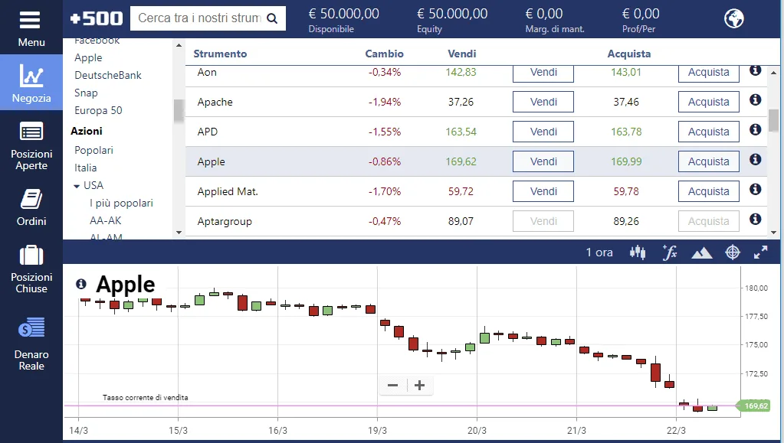Open Ordini section
The width and height of the screenshot is (784, 443).
click(31, 207)
